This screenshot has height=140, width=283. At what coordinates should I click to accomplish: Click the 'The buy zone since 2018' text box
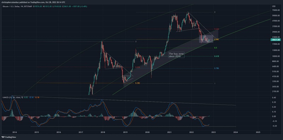point(177,55)
